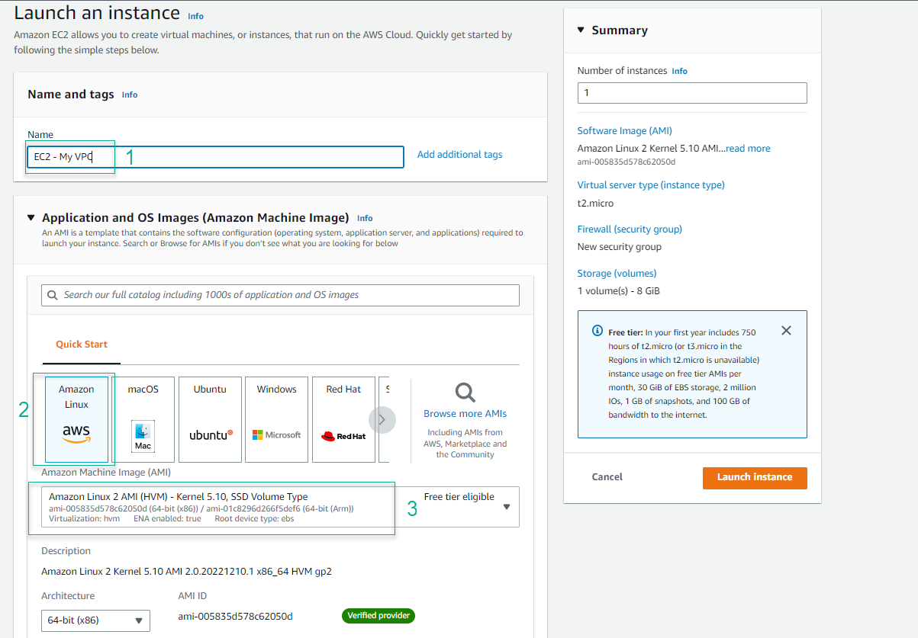
Task: Click the Info link beside Application and OS Images
Action: (x=365, y=218)
